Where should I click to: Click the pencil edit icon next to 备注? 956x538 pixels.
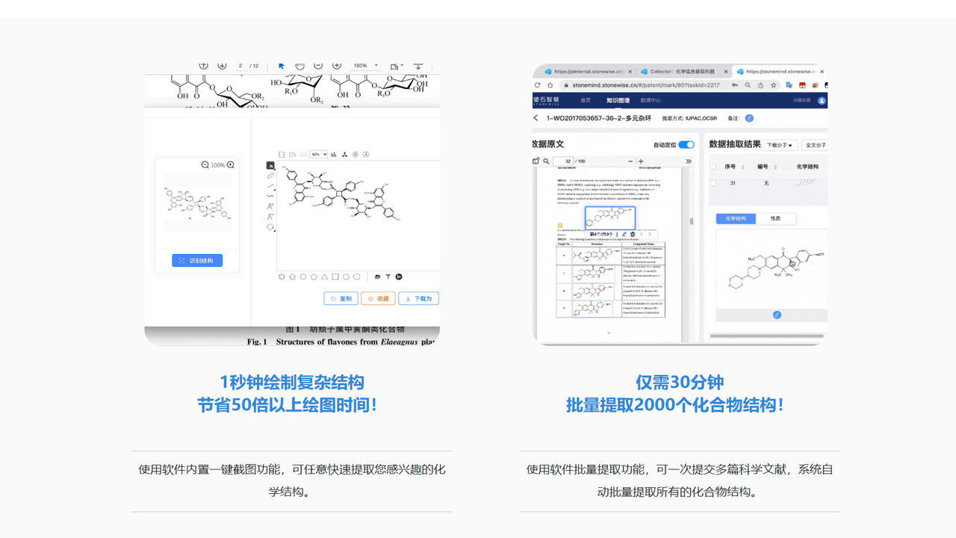tap(749, 119)
